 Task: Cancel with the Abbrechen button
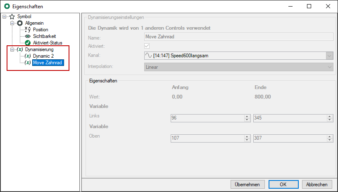point(317,185)
